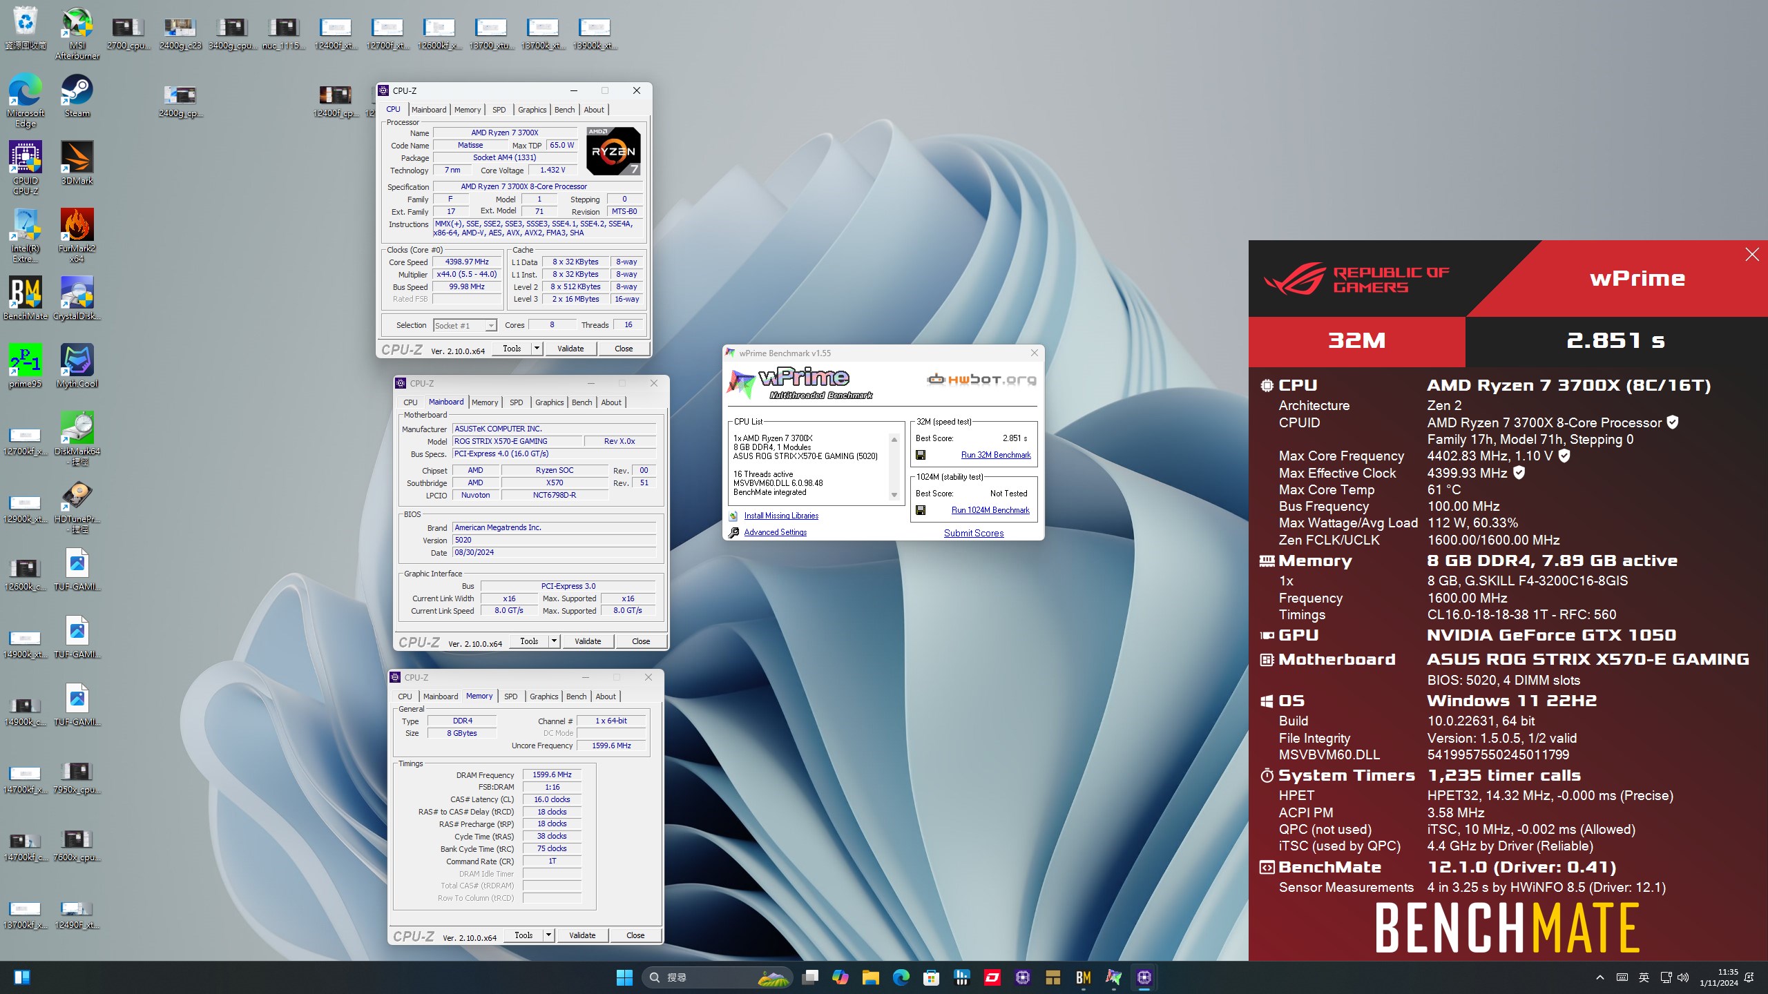This screenshot has height=994, width=1768.
Task: Show hidden system tray icons
Action: pos(1600,977)
